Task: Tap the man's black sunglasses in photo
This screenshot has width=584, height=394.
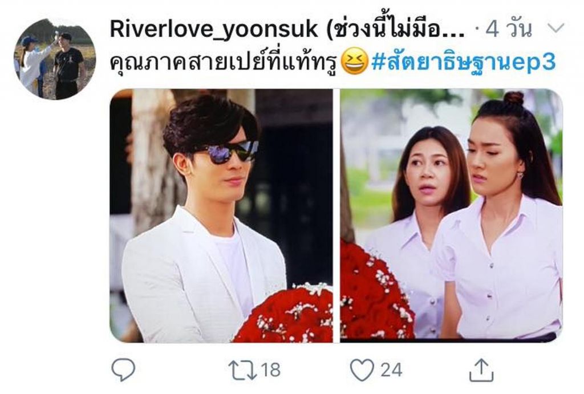Action: point(226,152)
